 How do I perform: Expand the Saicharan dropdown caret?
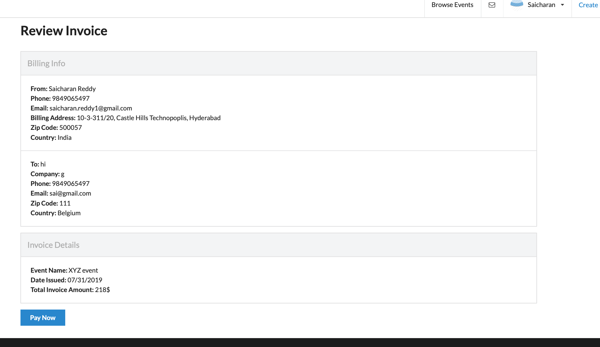point(563,5)
